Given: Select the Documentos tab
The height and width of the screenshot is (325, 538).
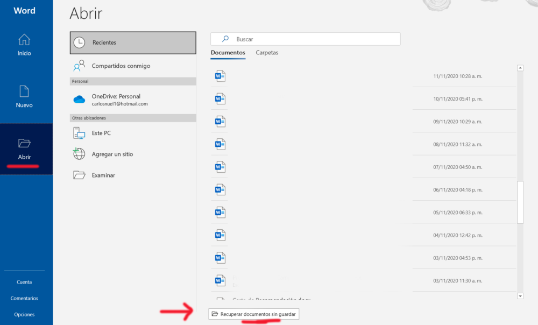Looking at the screenshot, I should (228, 53).
